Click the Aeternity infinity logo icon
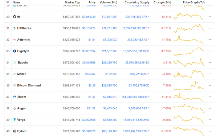Viewport: 217px width, 136px height. click(x=15, y=40)
